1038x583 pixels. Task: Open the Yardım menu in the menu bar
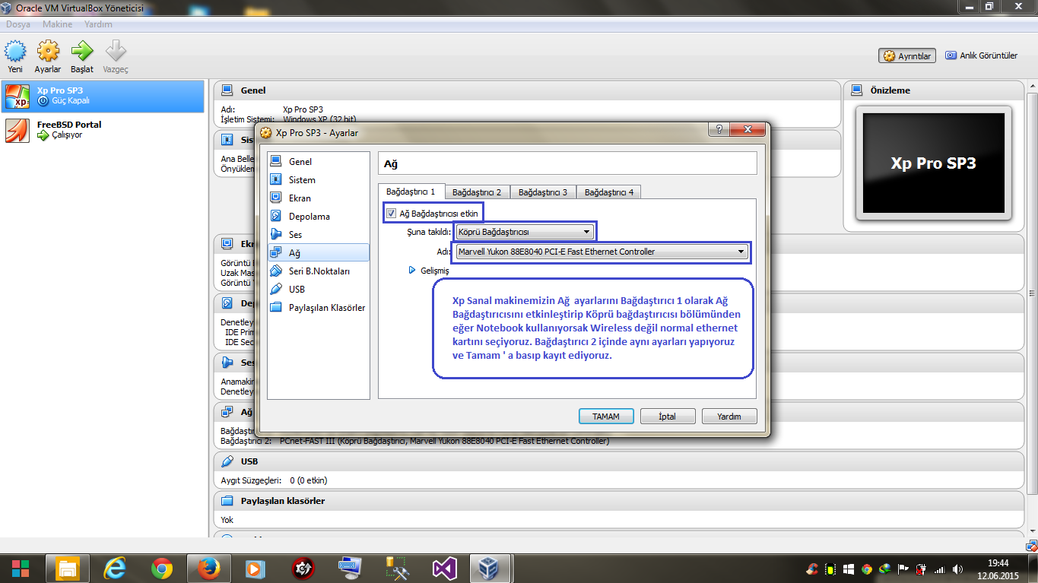coord(98,24)
